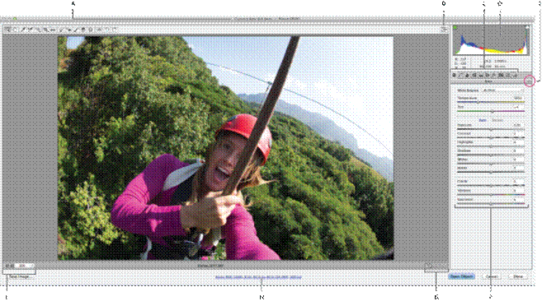Cycle the before/after preview views
The width and height of the screenshot is (542, 301).
[x=429, y=266]
